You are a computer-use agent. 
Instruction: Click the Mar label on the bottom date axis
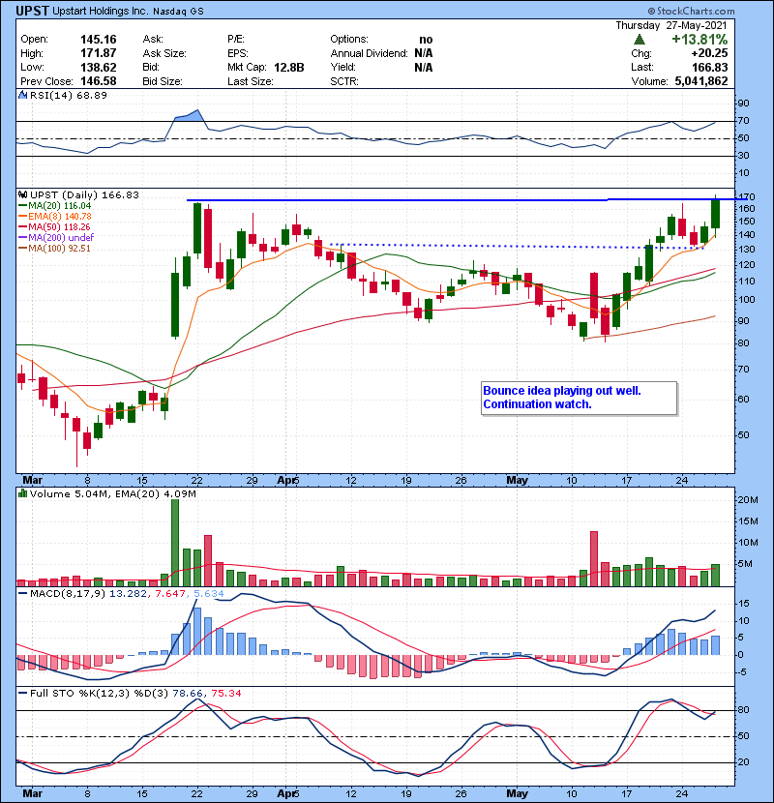(32, 793)
